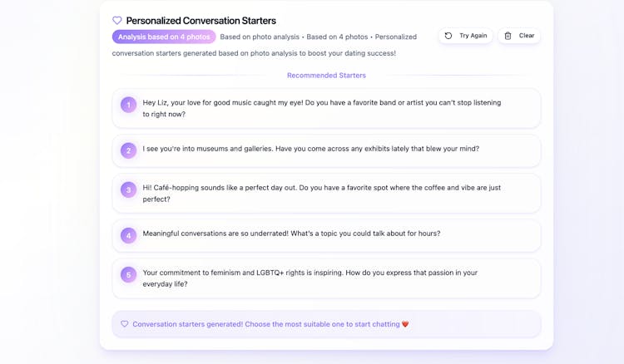The width and height of the screenshot is (624, 364).
Task: Click the number 5 circle badge
Action: (128, 274)
